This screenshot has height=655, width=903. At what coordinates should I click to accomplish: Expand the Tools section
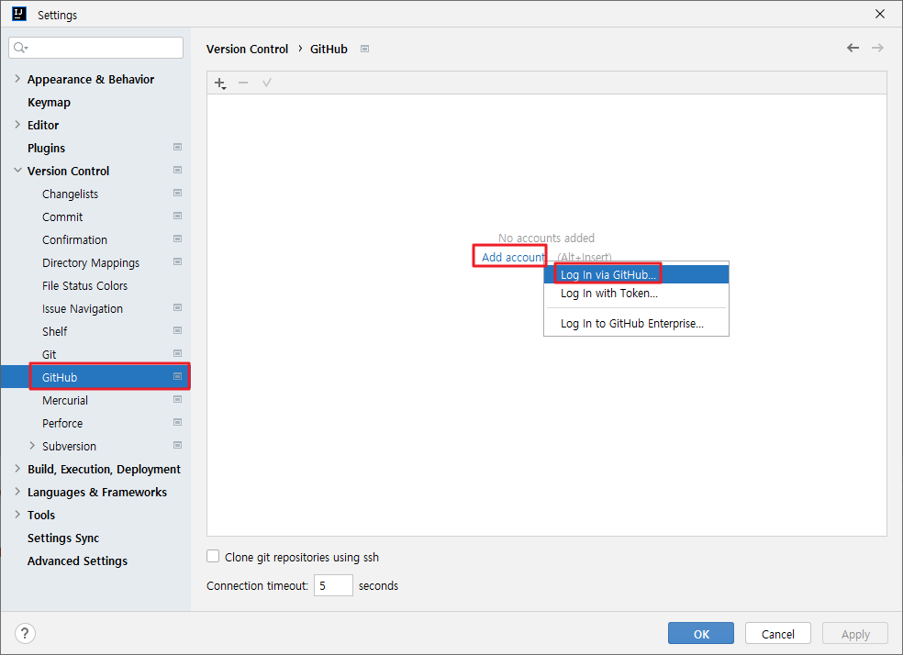[17, 515]
